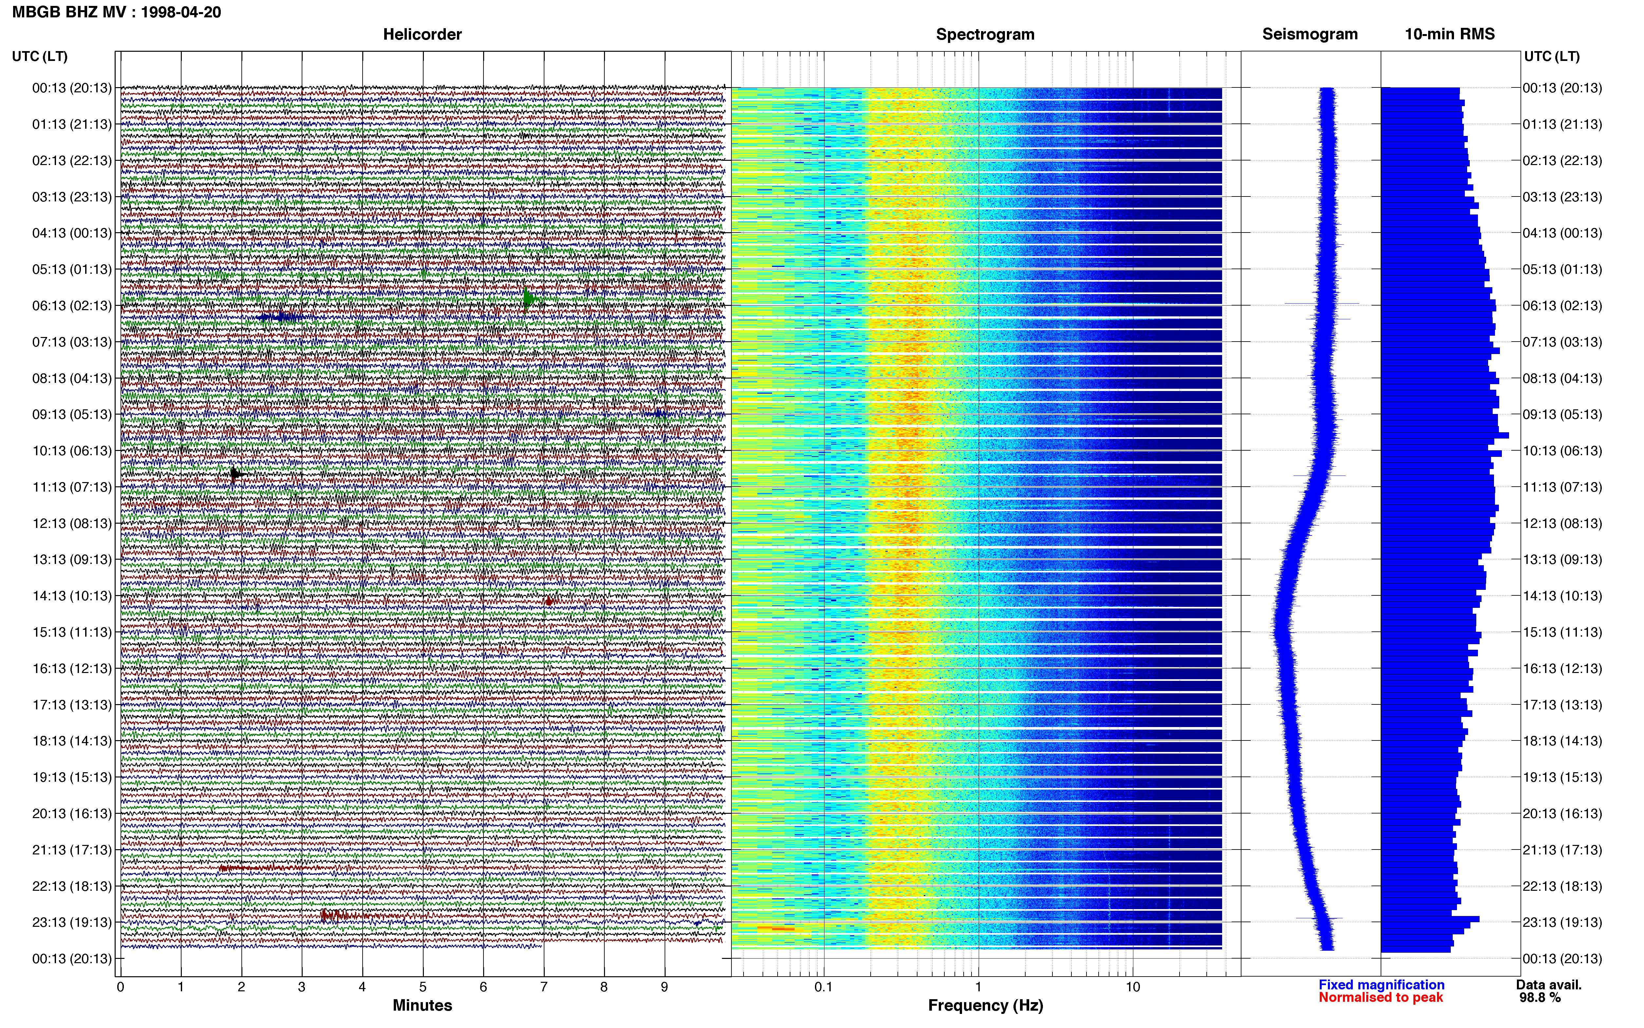Select the '0.1' frequency tick label
The height and width of the screenshot is (1028, 1644).
(823, 987)
